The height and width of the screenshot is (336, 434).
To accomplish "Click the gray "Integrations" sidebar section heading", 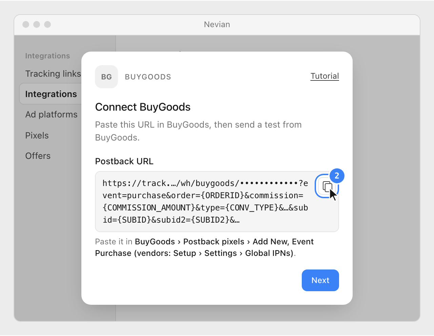I will pos(47,56).
